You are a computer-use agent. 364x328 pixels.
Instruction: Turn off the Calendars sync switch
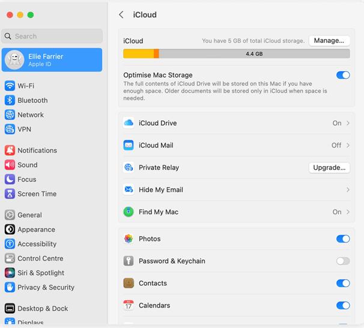[x=343, y=306]
